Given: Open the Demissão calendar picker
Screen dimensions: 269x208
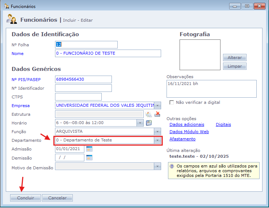Looking at the screenshot, I should [x=89, y=157].
